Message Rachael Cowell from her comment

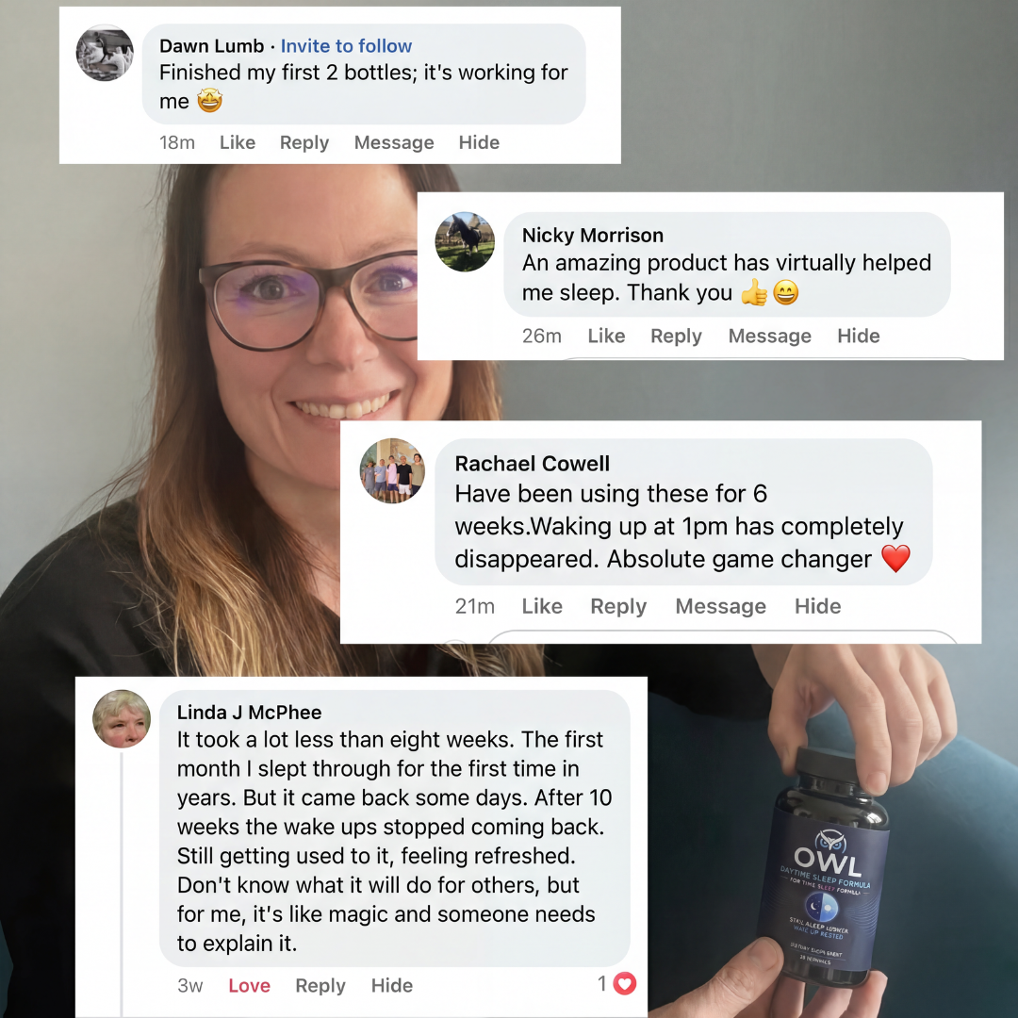721,606
